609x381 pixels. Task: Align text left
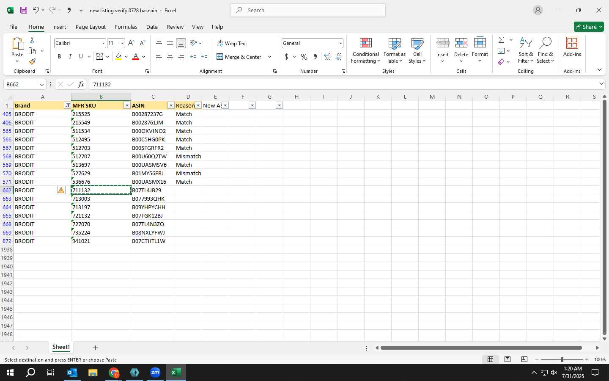tap(159, 57)
